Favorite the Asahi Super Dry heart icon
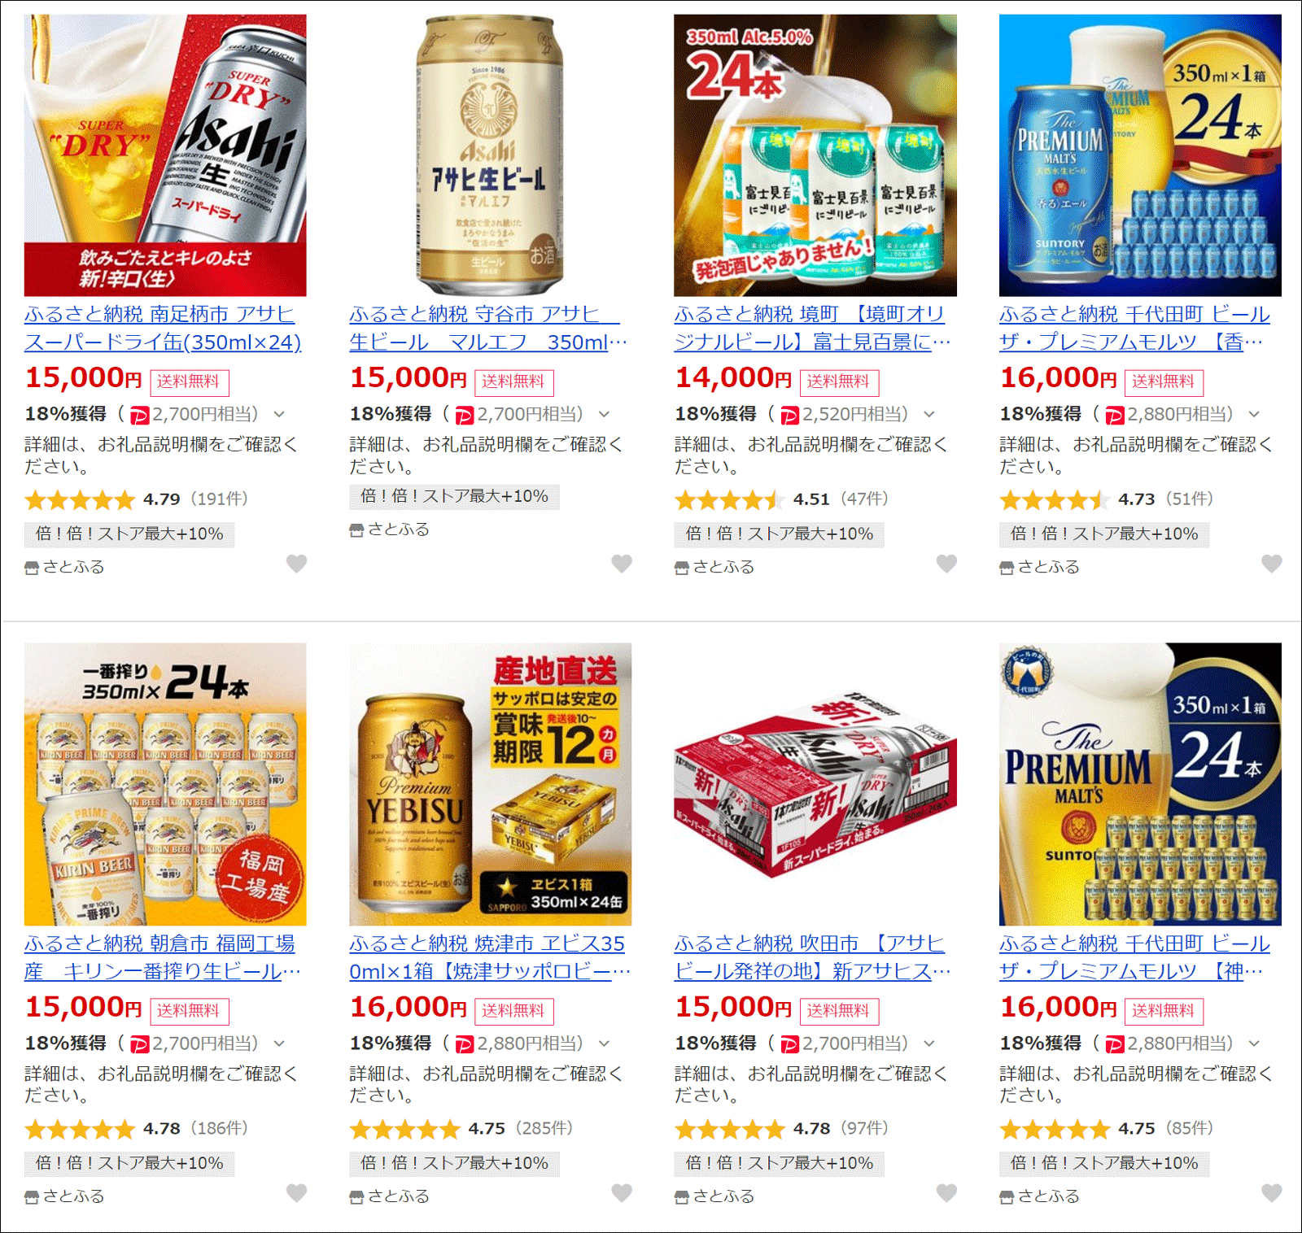Screen dimensions: 1302x1233 [297, 564]
